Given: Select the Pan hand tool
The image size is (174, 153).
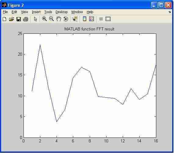Looking at the screenshot, I should pos(59,19).
